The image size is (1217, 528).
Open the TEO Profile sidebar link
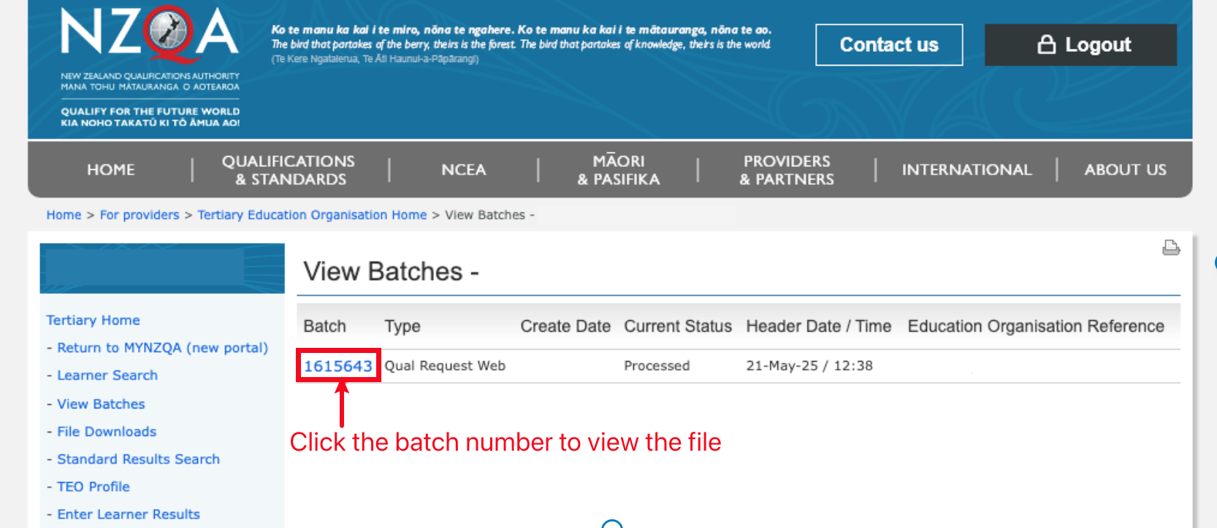[x=94, y=486]
